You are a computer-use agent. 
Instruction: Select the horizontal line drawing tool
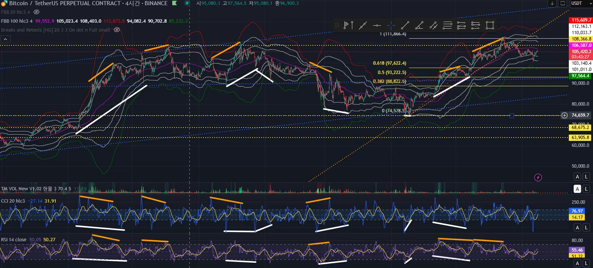coord(377,25)
